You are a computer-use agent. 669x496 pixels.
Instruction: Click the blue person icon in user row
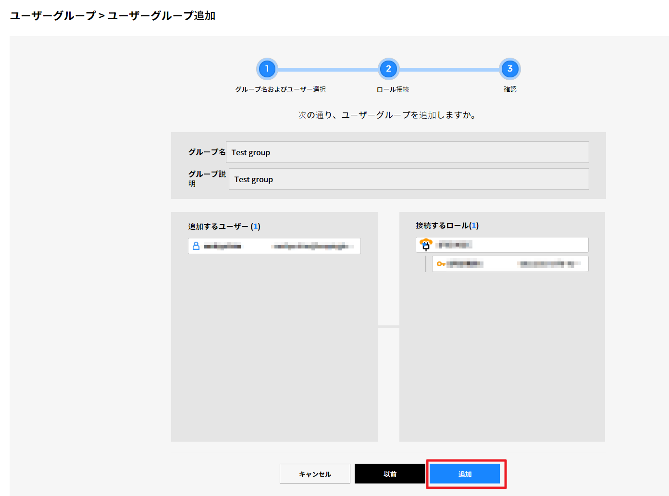pos(196,246)
